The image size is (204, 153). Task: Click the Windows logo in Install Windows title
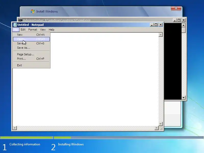[33, 11]
